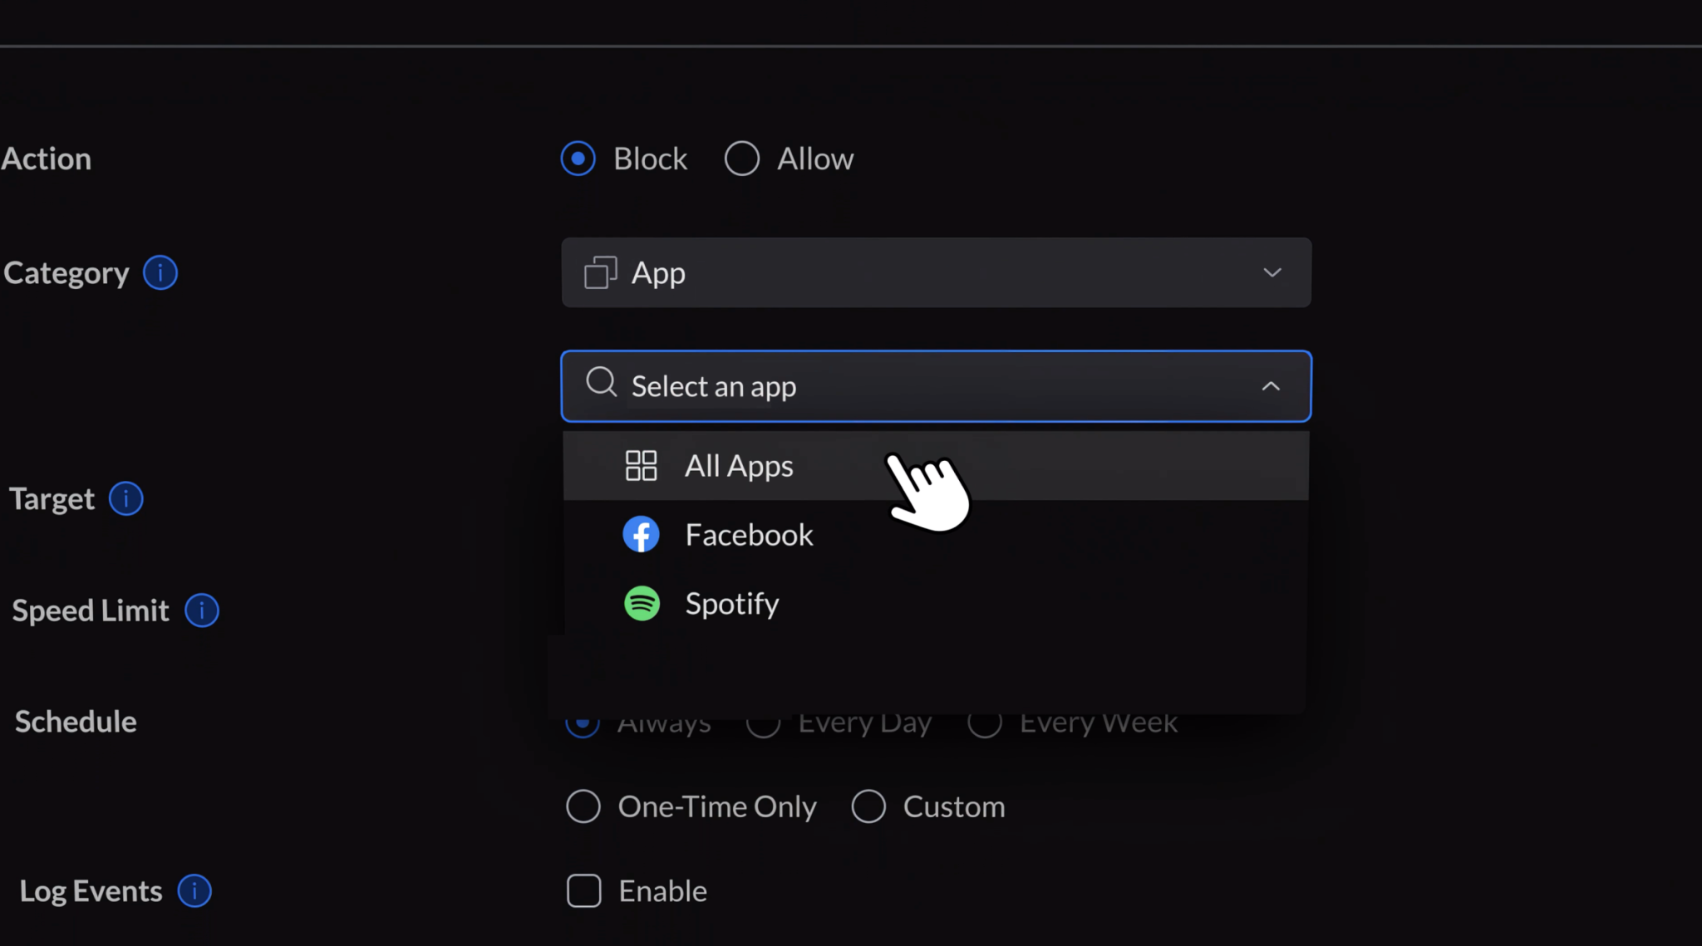Click the Speed Limit info icon

(202, 610)
